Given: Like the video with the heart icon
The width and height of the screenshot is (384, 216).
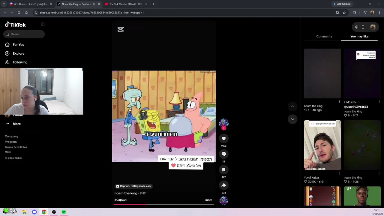Looking at the screenshot, I should (x=223, y=138).
